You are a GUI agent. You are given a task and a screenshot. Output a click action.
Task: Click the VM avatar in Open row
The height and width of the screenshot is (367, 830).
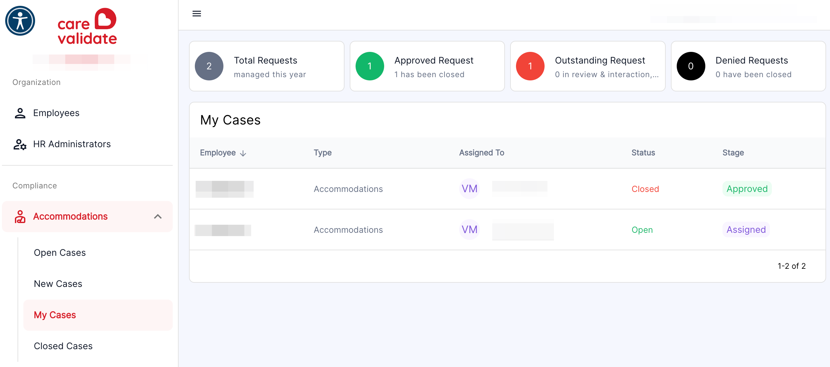point(470,230)
